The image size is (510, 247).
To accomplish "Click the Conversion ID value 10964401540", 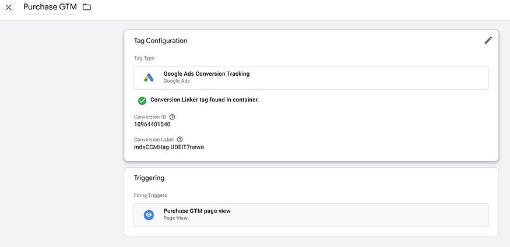I will (152, 124).
